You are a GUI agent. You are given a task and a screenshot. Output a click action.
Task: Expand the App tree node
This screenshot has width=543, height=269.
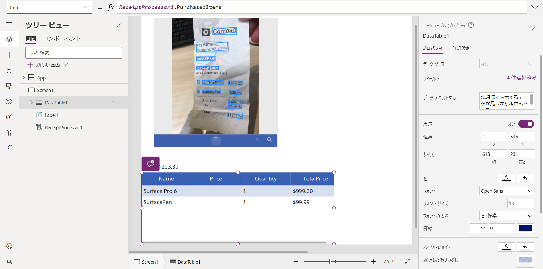[24, 78]
